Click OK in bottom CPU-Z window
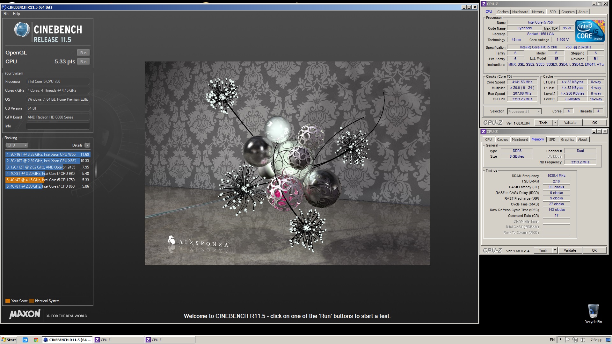 pyautogui.click(x=594, y=251)
